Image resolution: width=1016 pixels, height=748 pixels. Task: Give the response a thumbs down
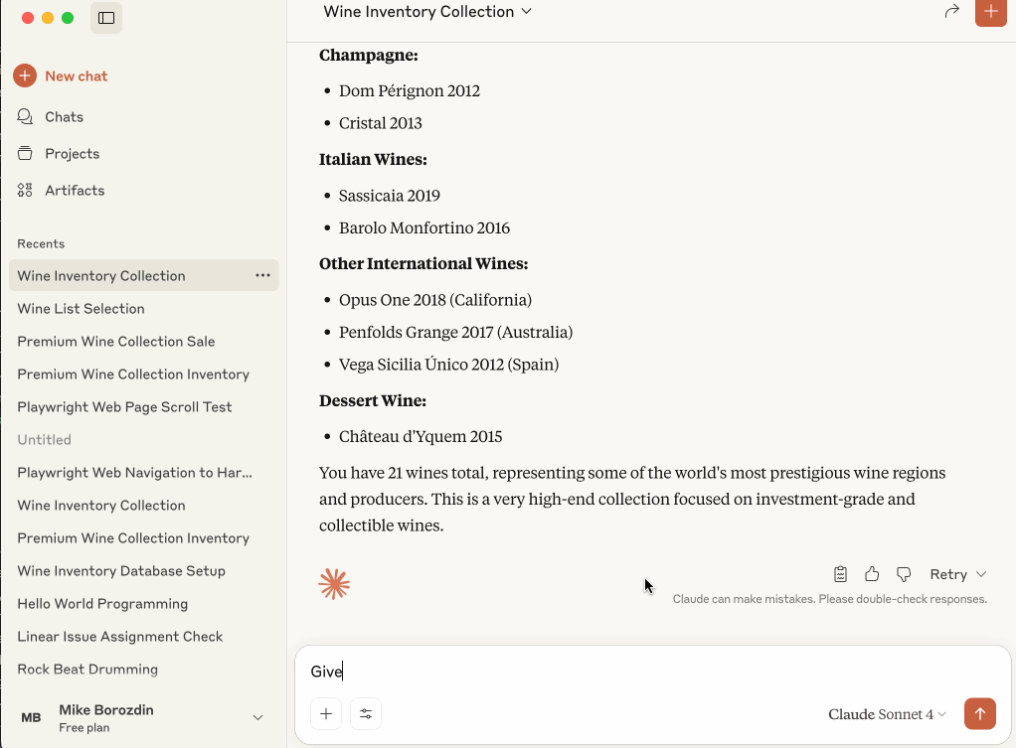(904, 574)
